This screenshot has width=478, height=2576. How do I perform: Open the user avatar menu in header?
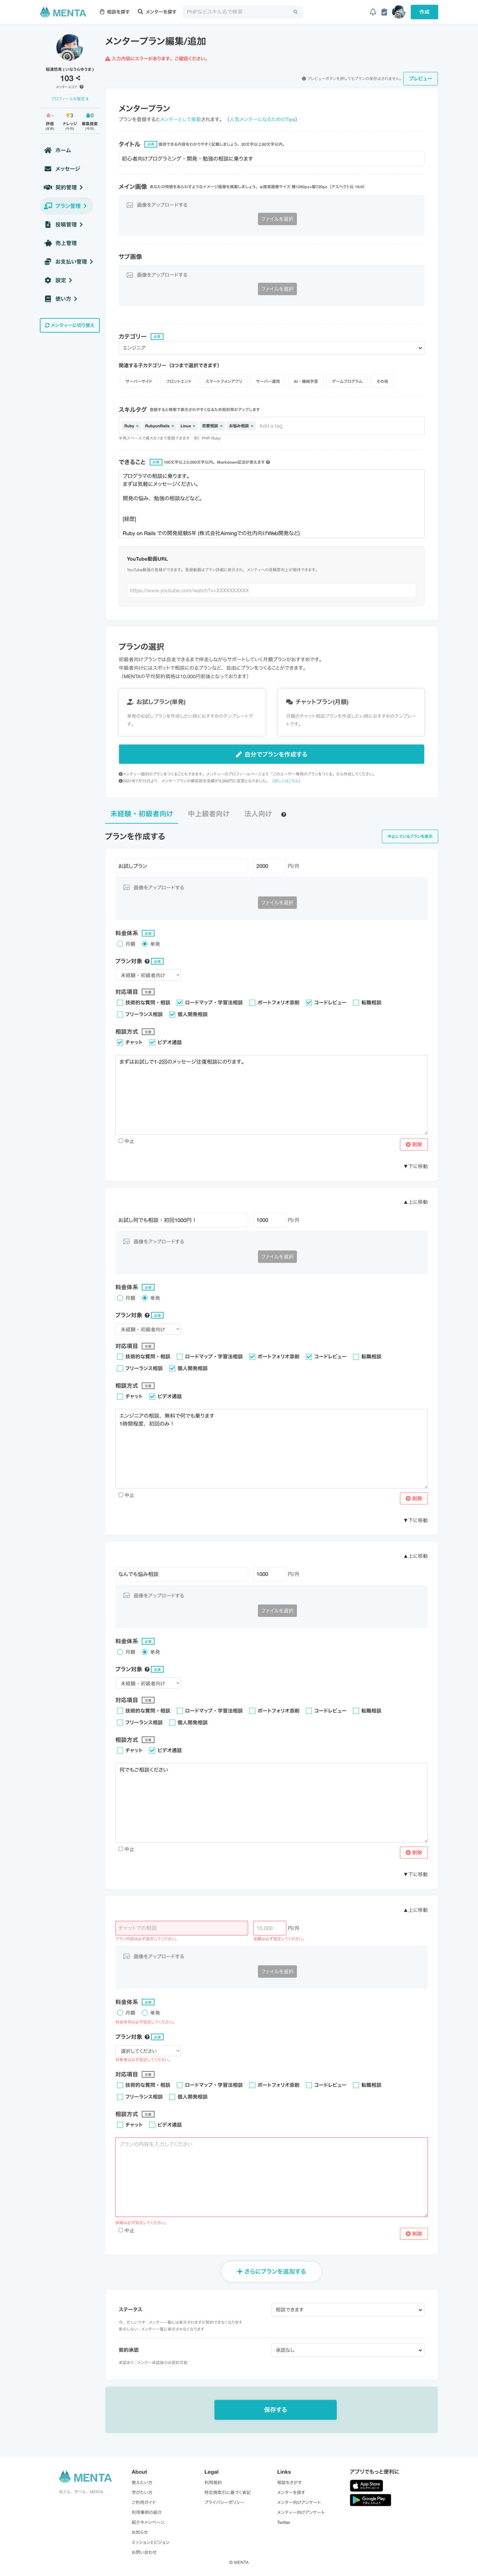399,12
